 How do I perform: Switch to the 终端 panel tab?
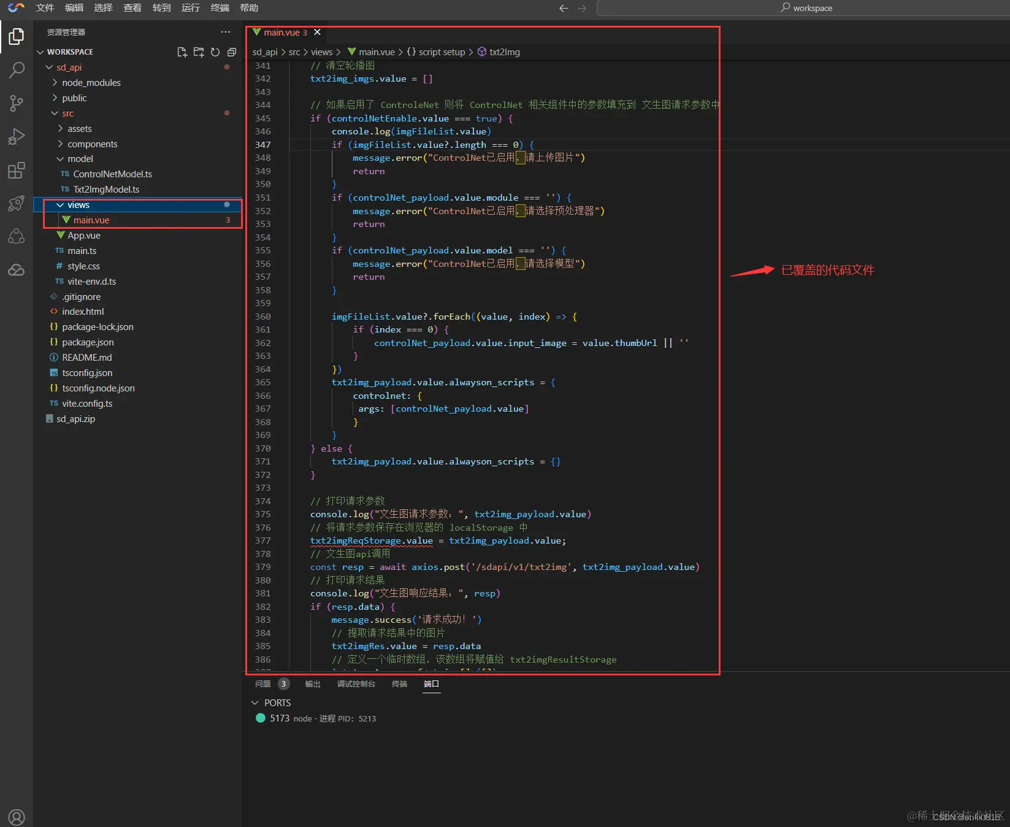[x=400, y=684]
